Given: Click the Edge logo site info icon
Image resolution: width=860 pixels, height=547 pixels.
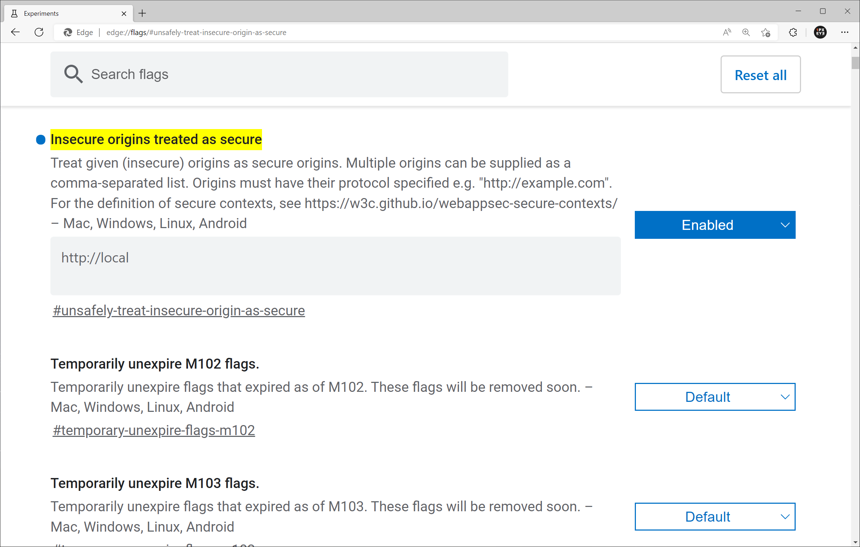Looking at the screenshot, I should coord(68,32).
